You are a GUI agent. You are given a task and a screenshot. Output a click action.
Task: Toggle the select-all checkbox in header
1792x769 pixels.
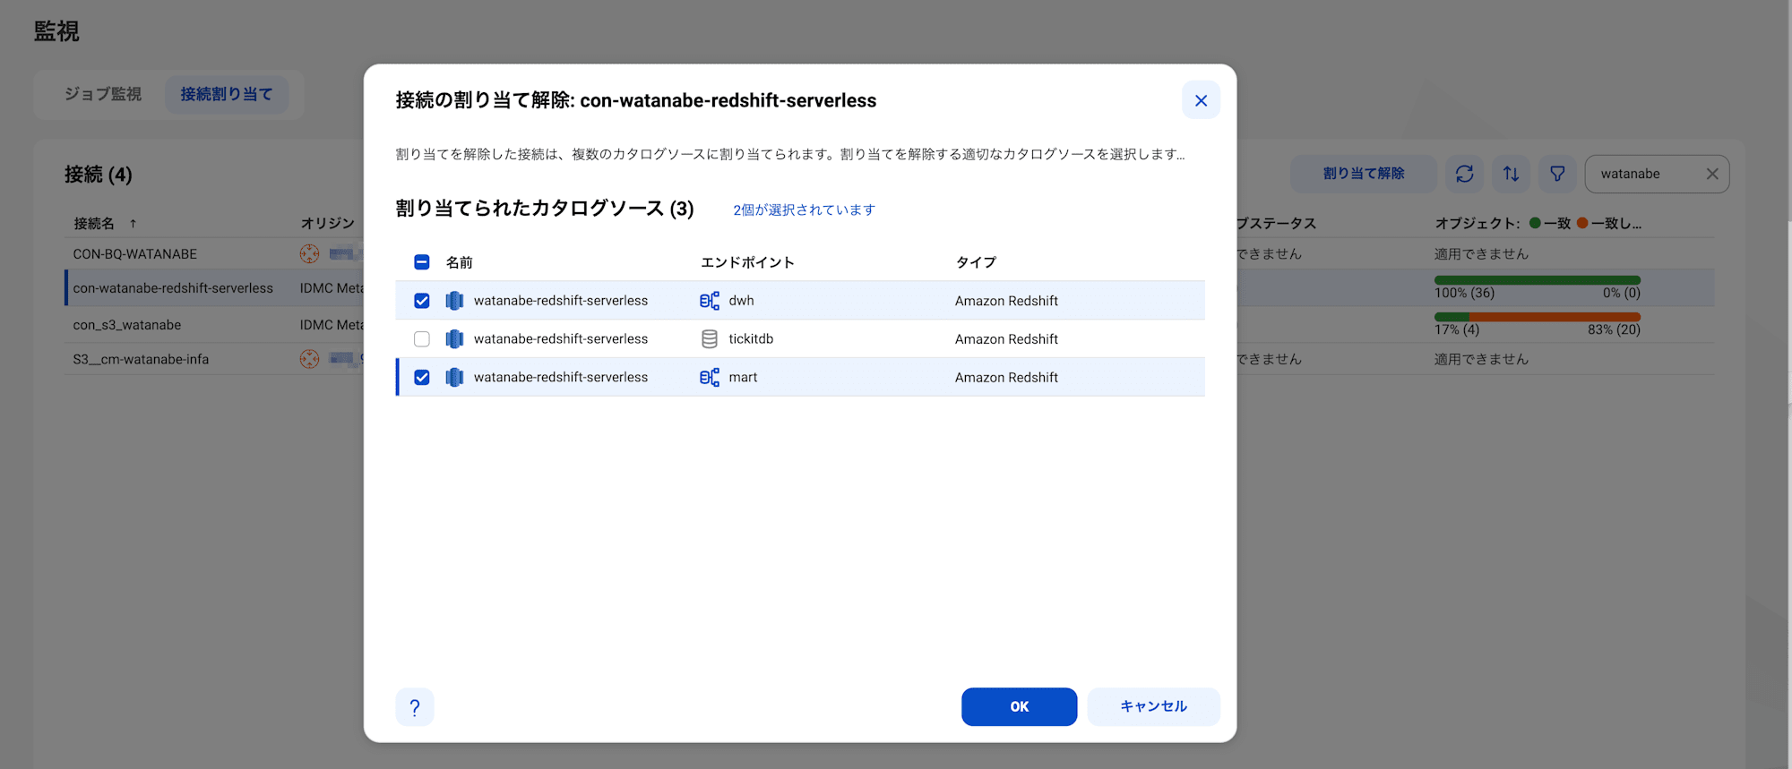coord(422,262)
